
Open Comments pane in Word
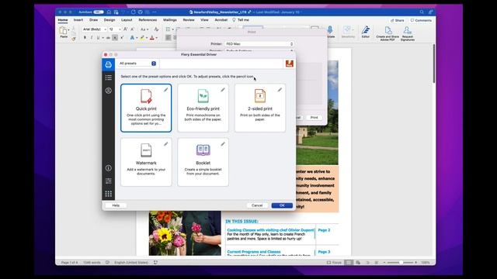tap(421, 20)
